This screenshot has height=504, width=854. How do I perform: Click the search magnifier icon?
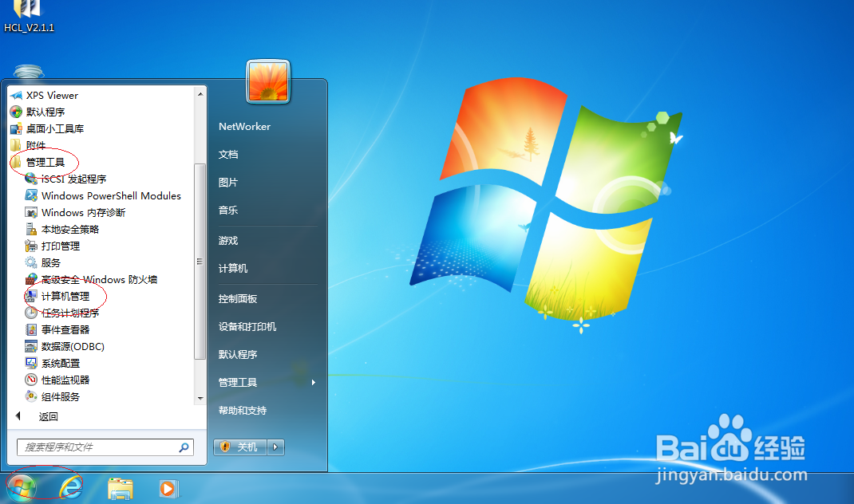pos(184,447)
